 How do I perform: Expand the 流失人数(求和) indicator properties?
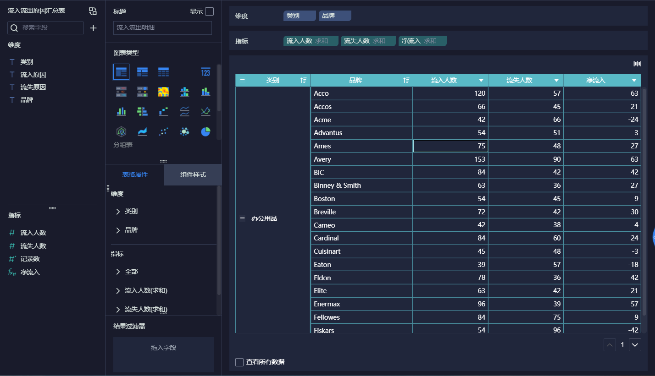(118, 309)
